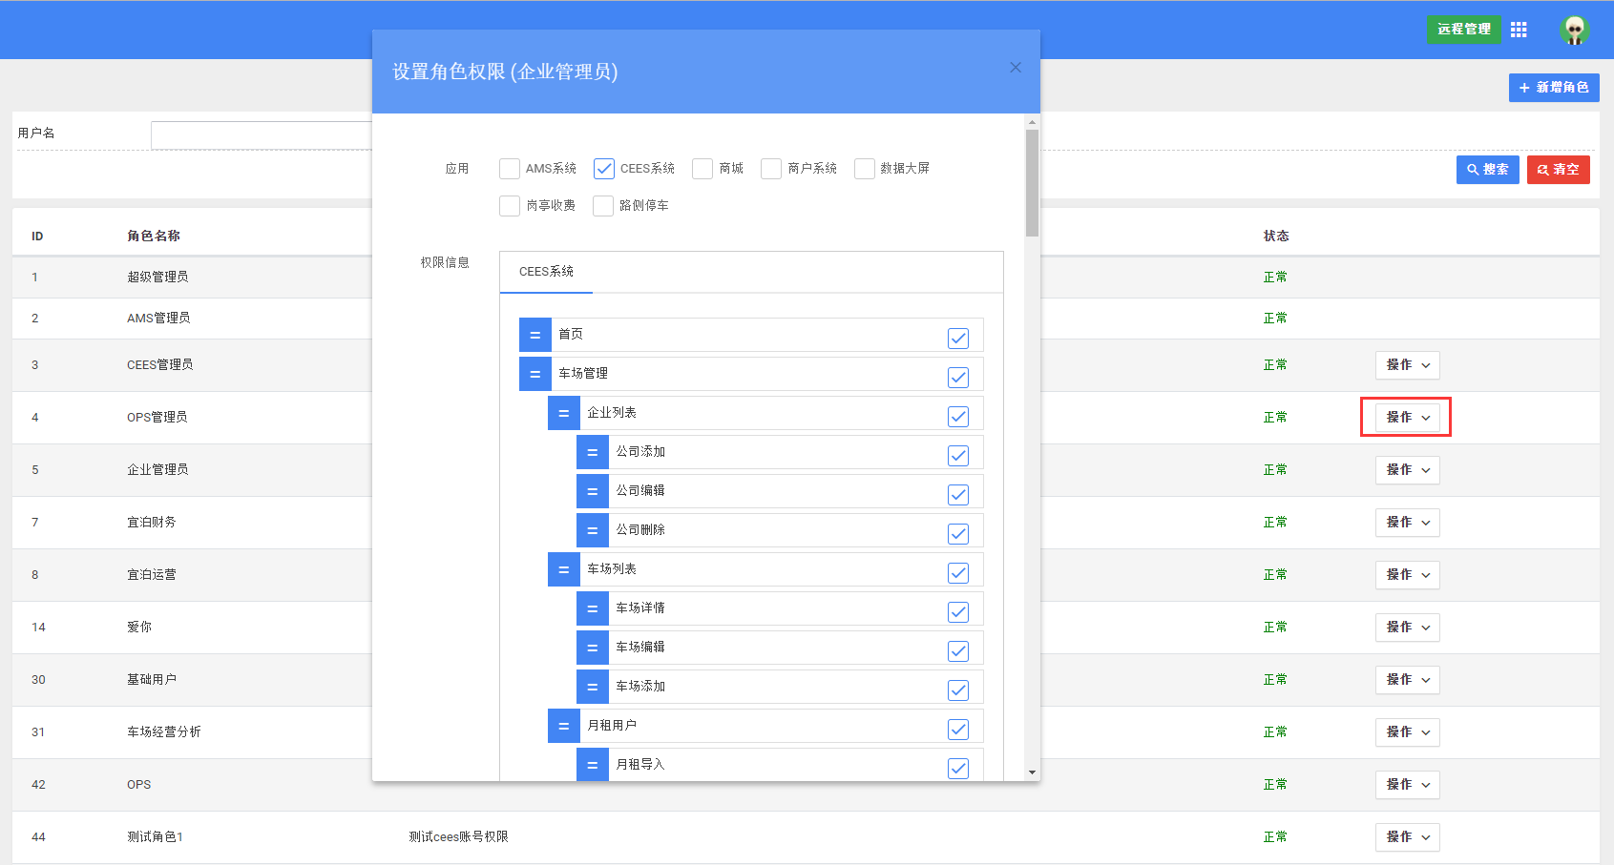Viewport: 1614px width, 865px height.
Task: Toggle the 月租用户 permission checkbox
Action: click(958, 730)
